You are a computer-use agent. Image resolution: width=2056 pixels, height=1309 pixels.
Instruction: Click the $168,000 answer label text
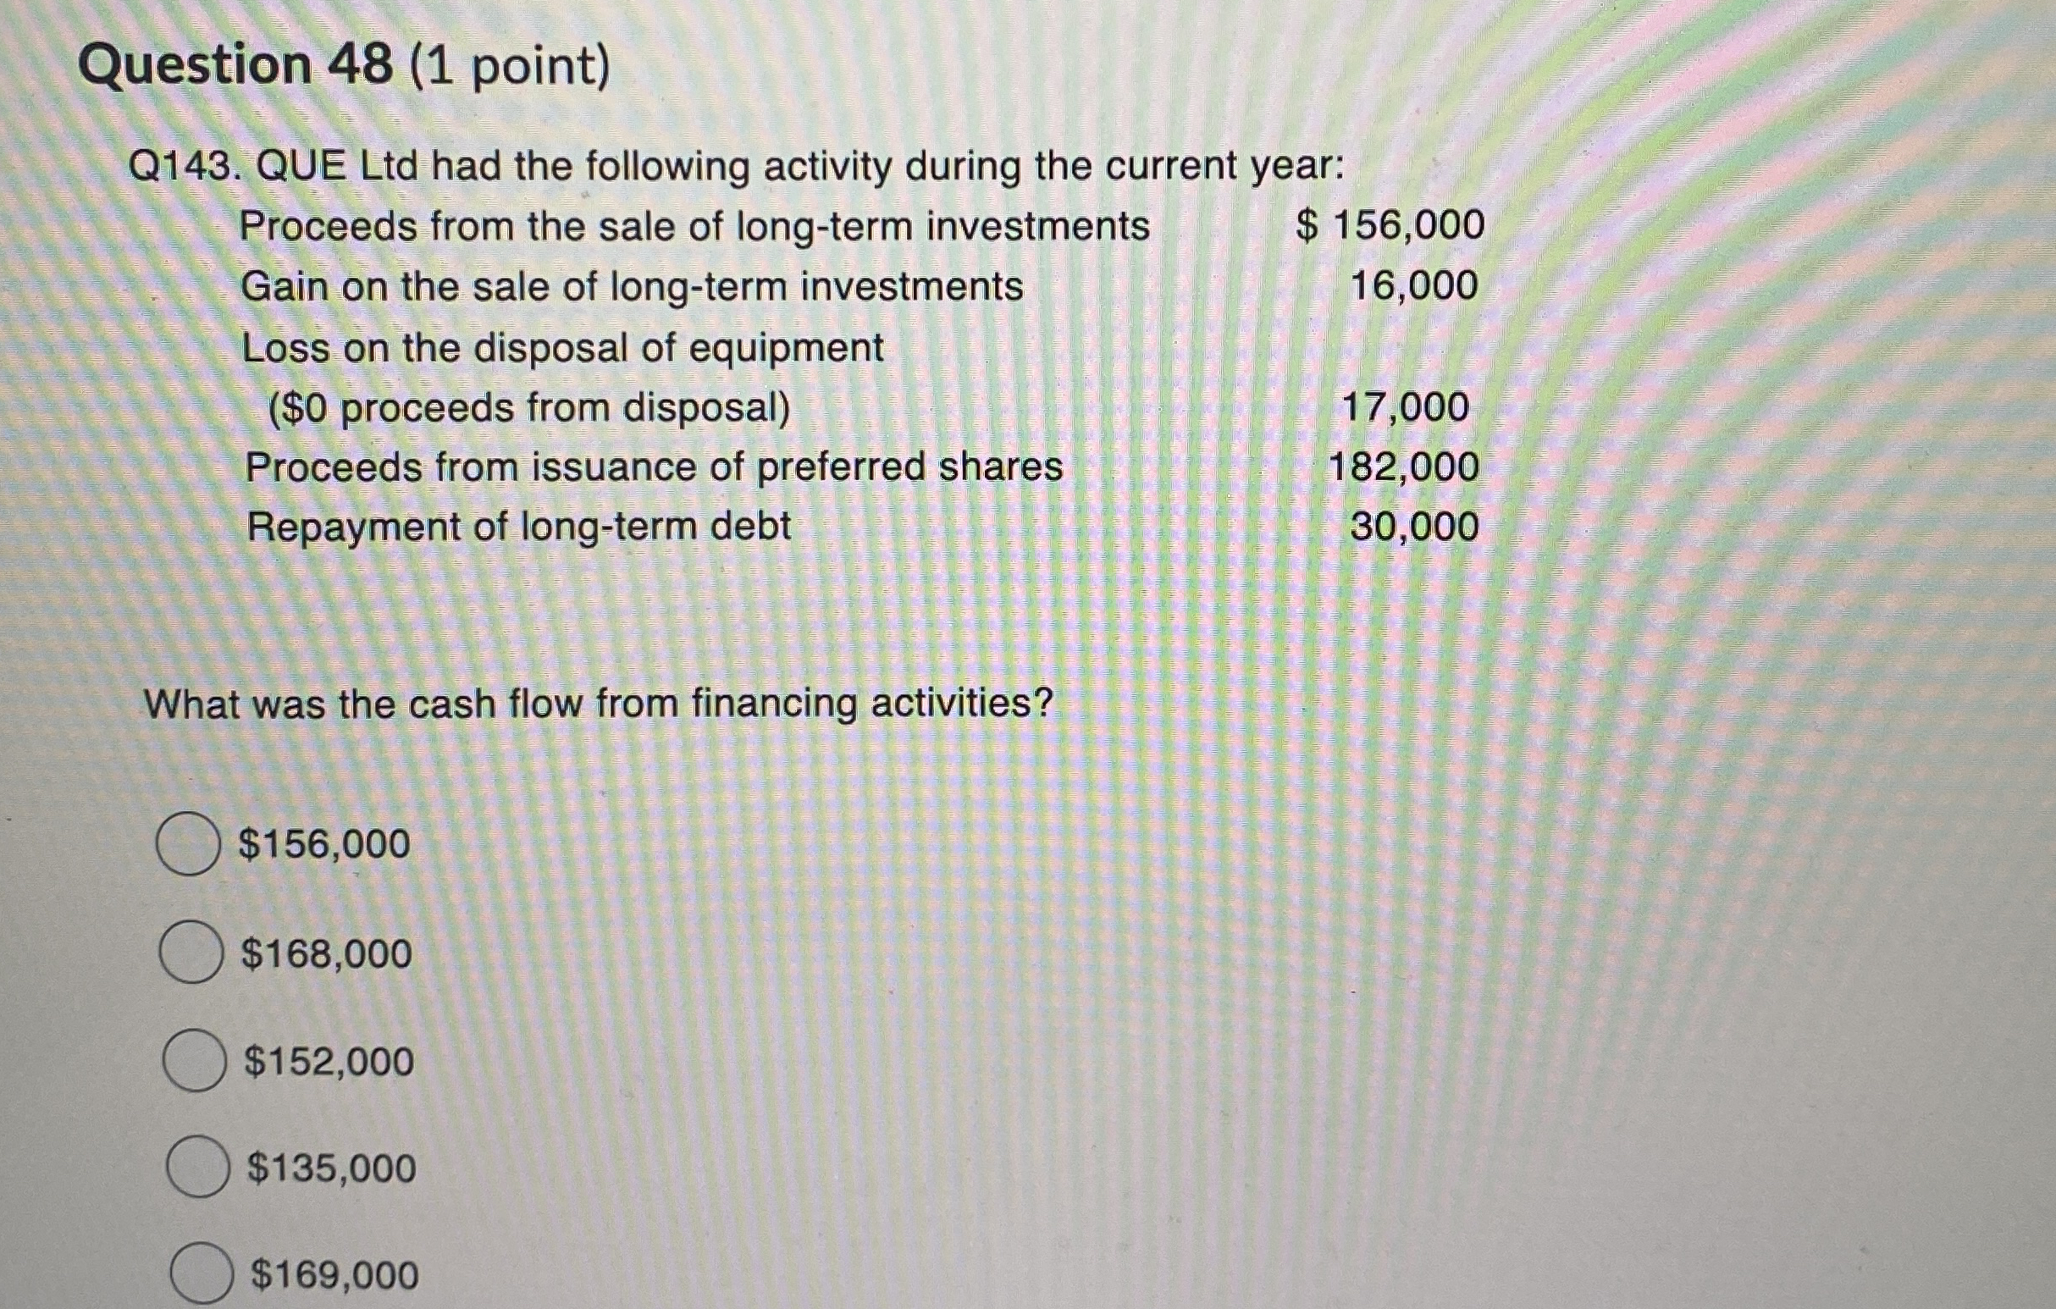click(x=327, y=953)
